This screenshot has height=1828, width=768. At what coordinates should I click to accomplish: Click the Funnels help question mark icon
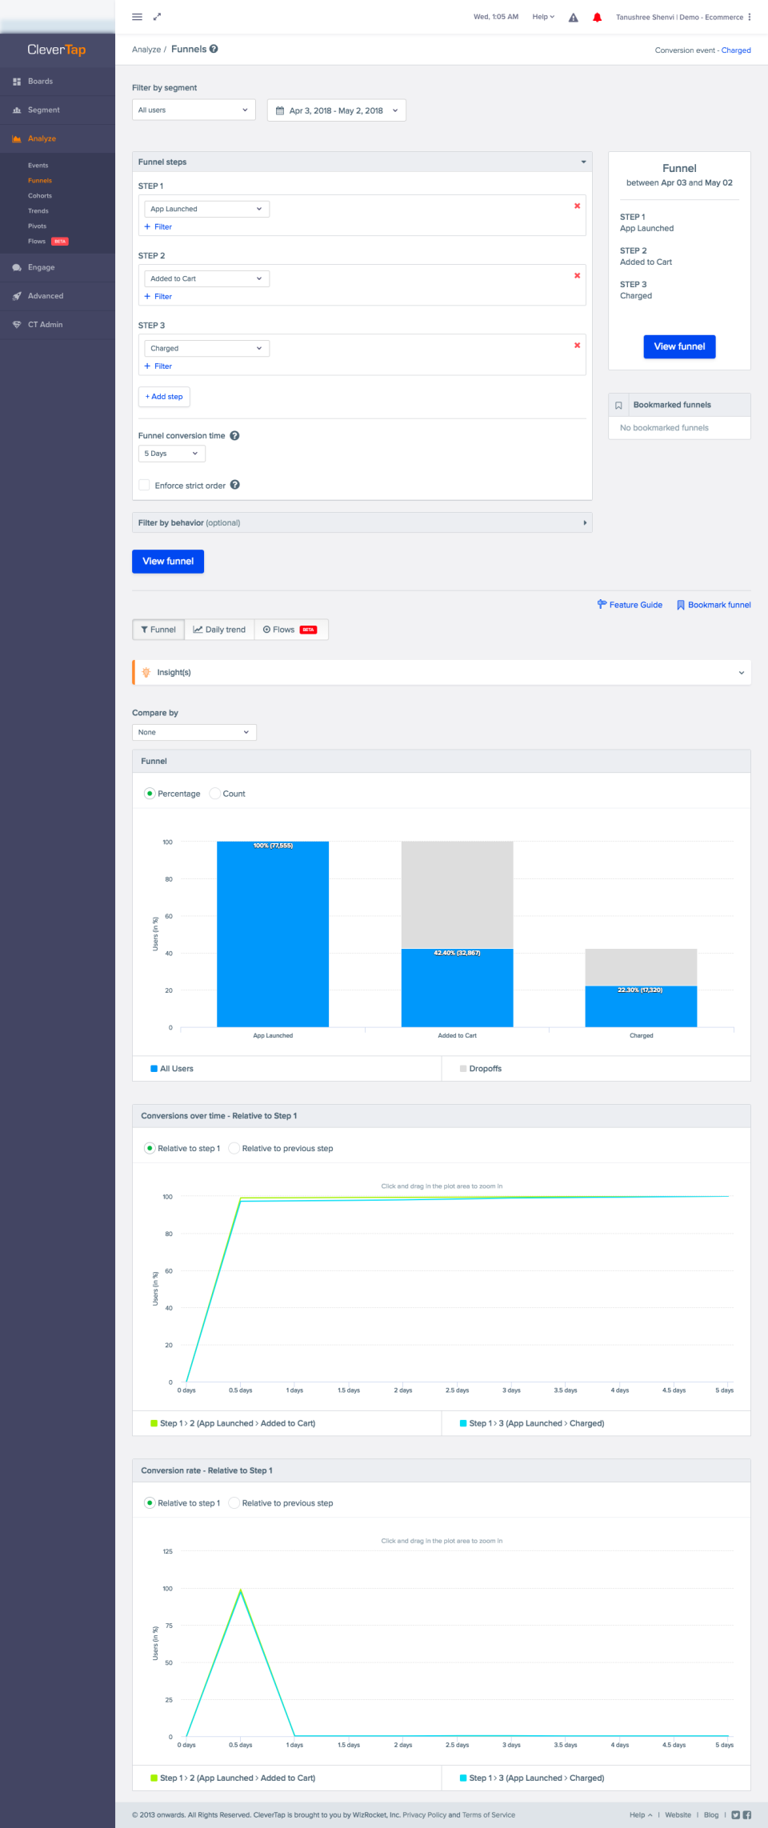coord(214,49)
